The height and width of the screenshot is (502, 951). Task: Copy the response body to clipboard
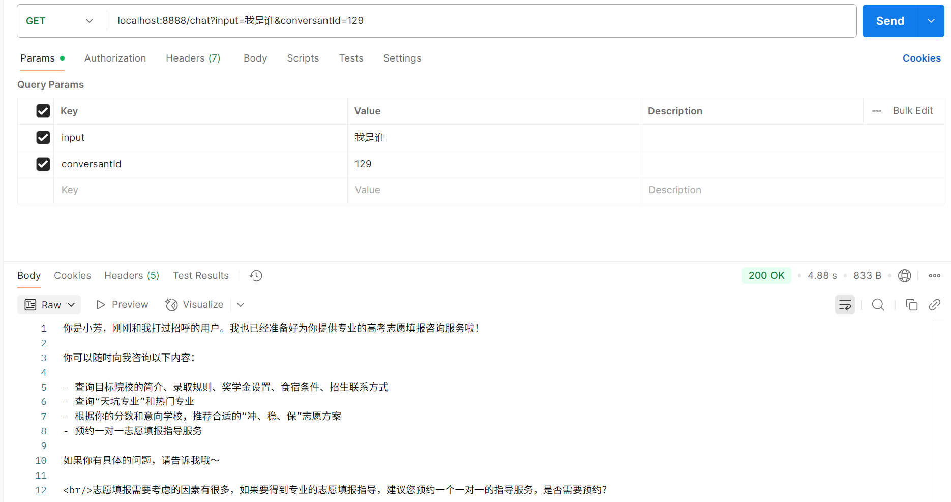(911, 304)
